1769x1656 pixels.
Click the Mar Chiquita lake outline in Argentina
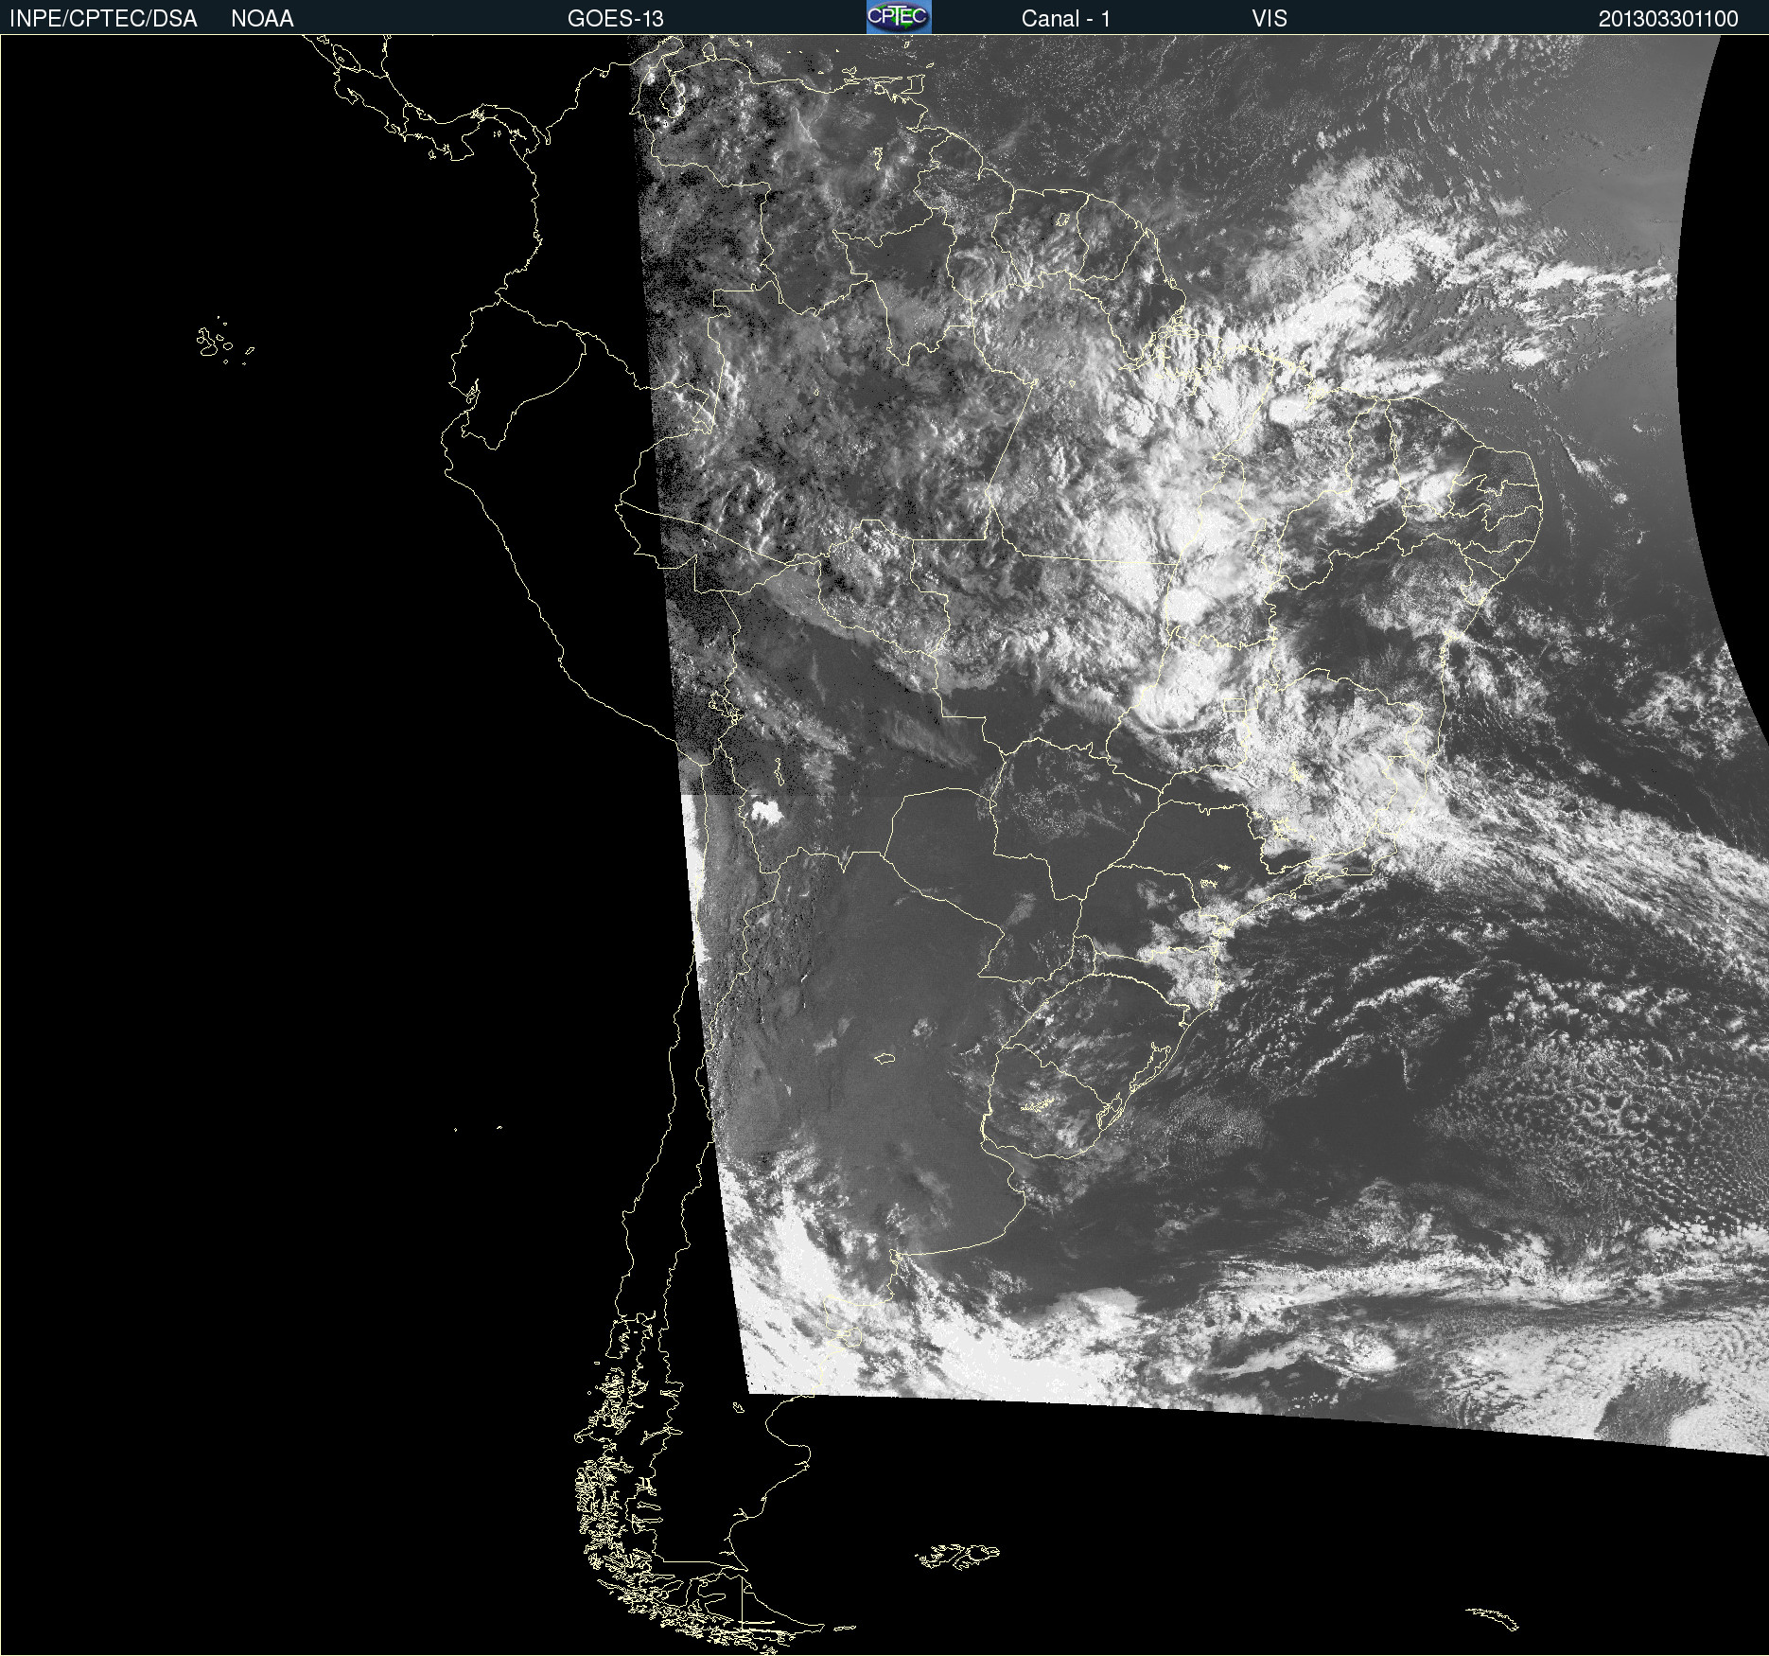point(884,1058)
